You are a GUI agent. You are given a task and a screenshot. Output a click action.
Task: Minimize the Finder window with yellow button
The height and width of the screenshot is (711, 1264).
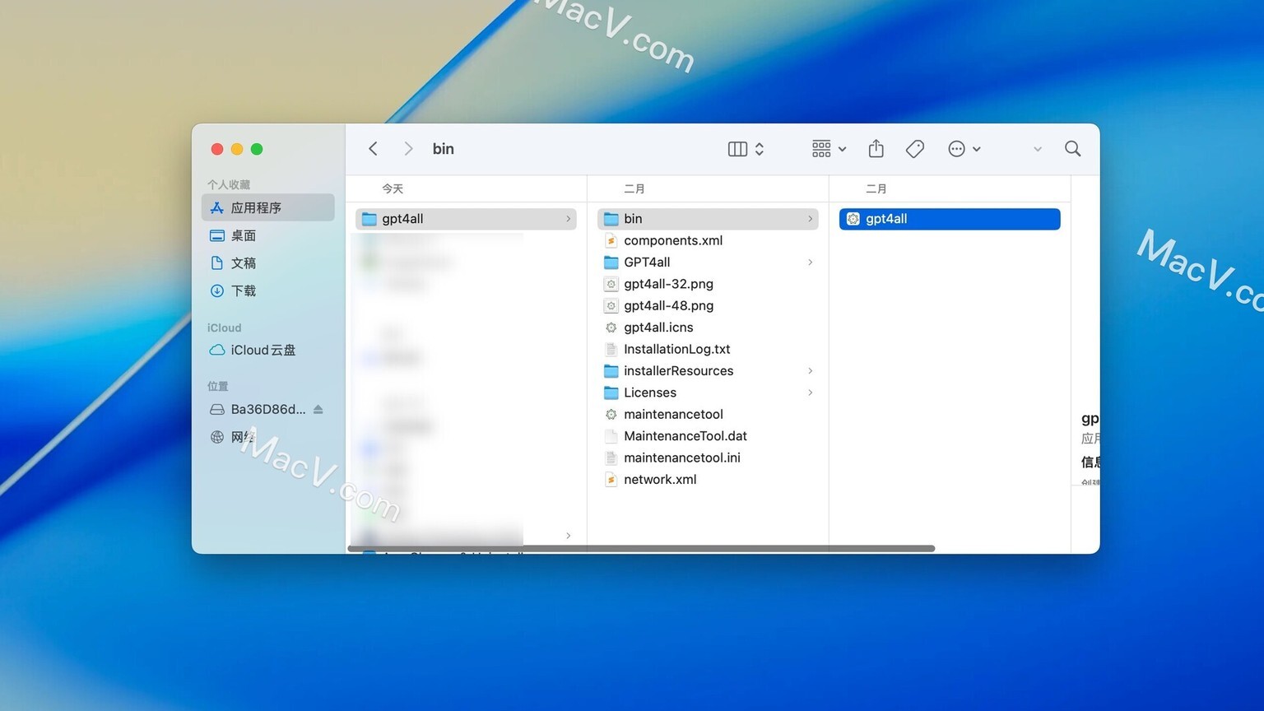coord(237,149)
